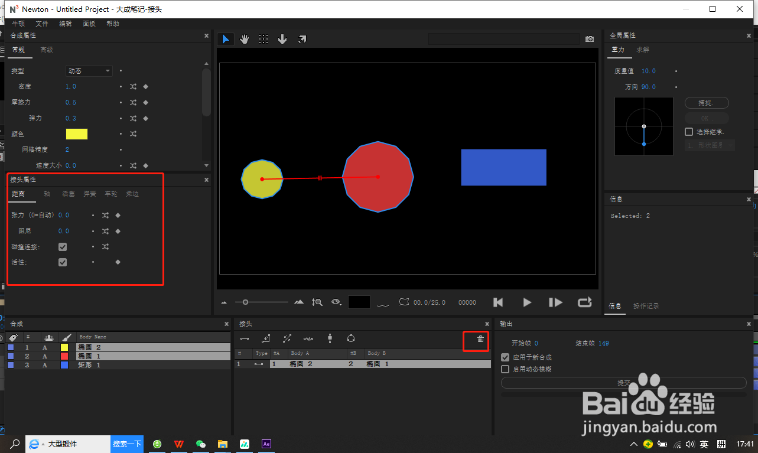Viewport: 758px width, 453px height.
Task: Toggle the eye display options icon
Action: [x=337, y=302]
